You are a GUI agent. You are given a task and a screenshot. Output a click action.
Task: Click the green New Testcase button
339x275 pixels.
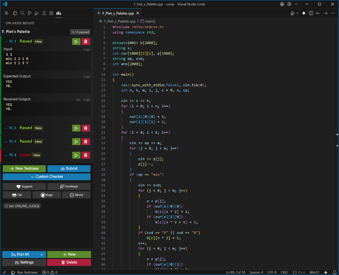(x=24, y=169)
